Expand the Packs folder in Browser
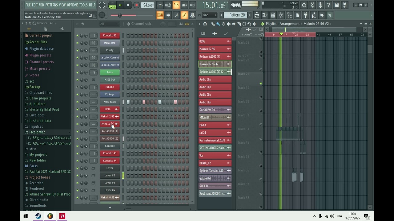 pyautogui.click(x=34, y=166)
